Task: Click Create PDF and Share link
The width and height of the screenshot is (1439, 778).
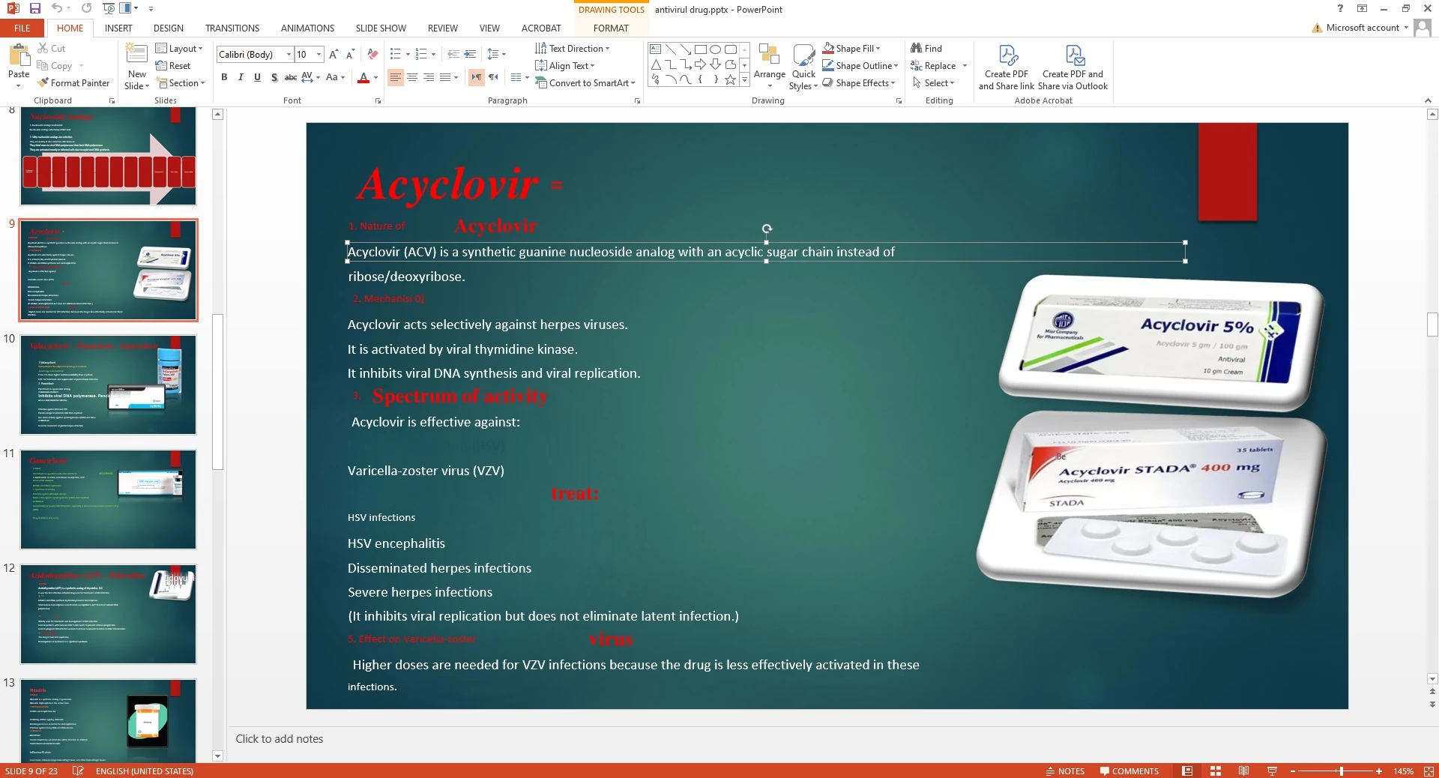Action: pos(1006,68)
